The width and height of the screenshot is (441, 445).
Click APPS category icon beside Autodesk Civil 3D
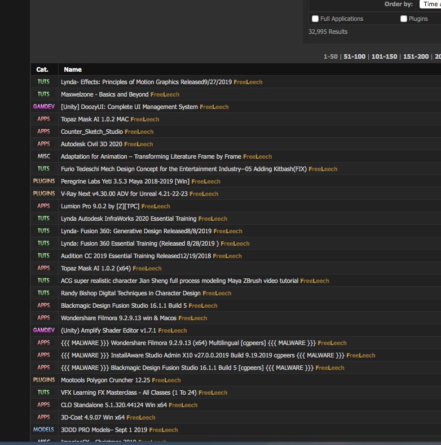tap(43, 144)
